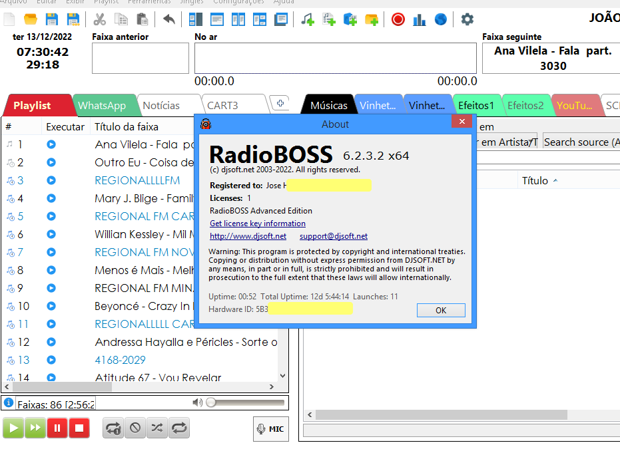Play track 12 Andressa Hayalla via its Executar button
The image size is (620, 451).
pyautogui.click(x=51, y=342)
